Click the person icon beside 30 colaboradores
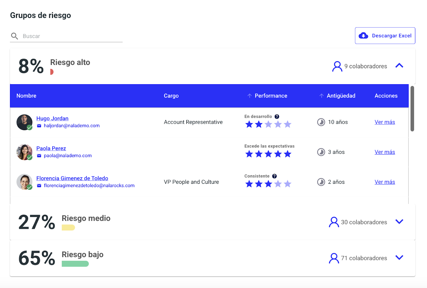Image resolution: width=427 pixels, height=288 pixels. pyautogui.click(x=334, y=222)
